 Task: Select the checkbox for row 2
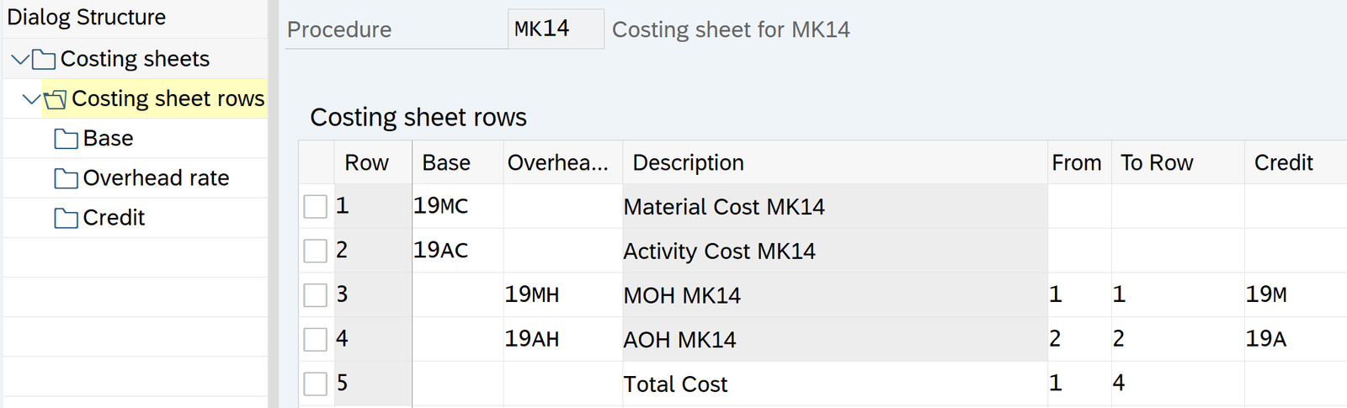point(315,251)
